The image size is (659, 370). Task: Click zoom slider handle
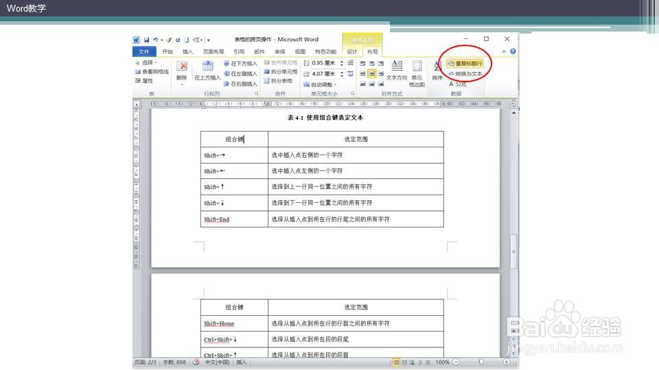(x=481, y=362)
